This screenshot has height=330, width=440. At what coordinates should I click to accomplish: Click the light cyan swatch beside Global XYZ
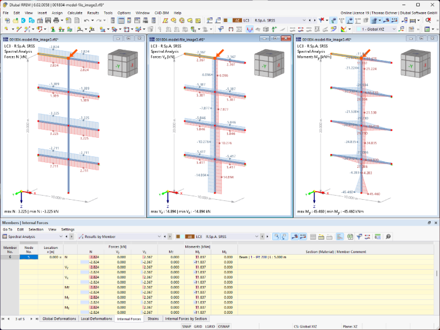[358, 29]
